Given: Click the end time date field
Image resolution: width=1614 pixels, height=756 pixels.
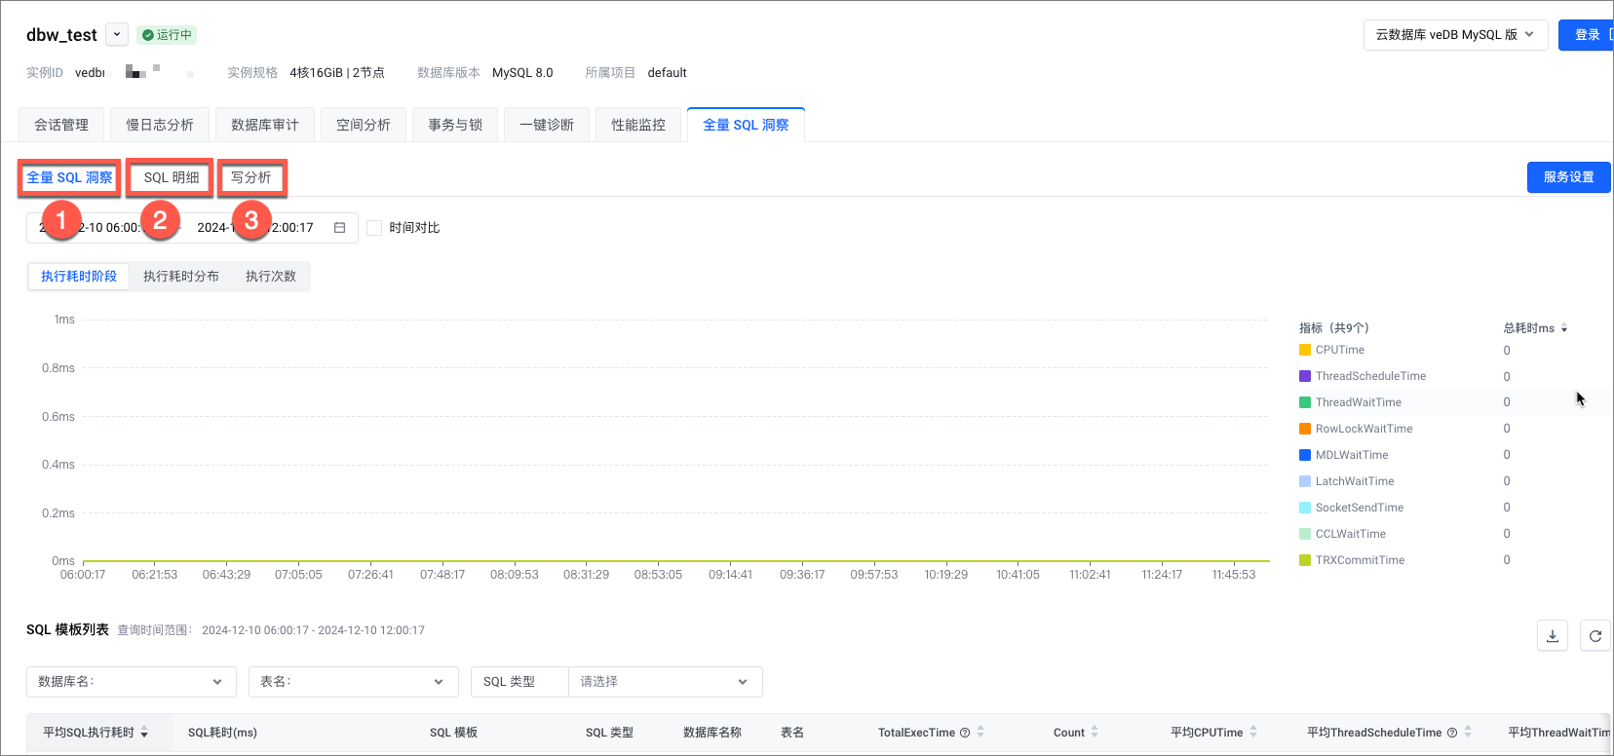Looking at the screenshot, I should (256, 228).
